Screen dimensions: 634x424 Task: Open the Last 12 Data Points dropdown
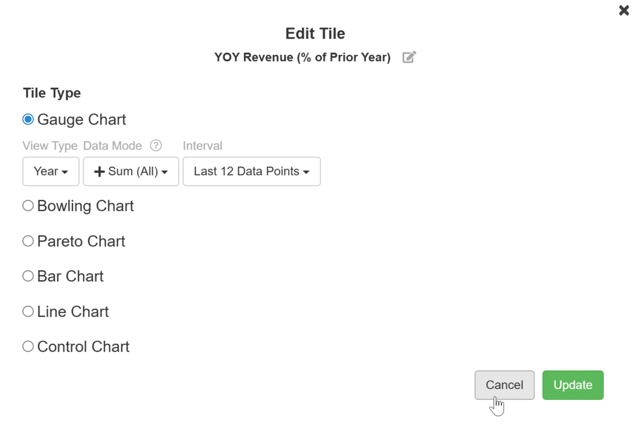[x=251, y=172]
